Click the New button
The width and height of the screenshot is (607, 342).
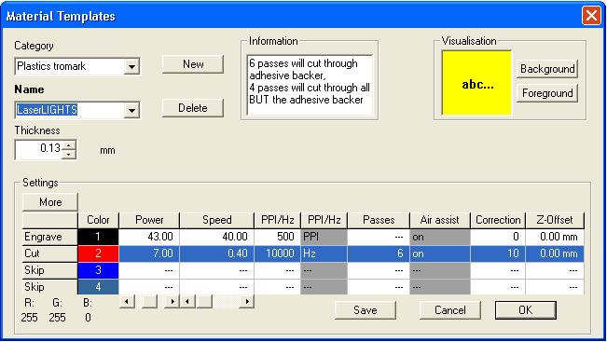193,64
